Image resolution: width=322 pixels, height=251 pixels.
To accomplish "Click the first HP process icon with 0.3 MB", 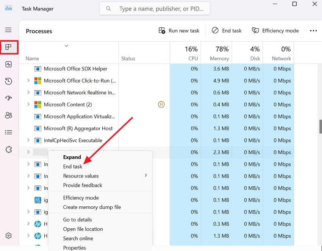I will [x=38, y=224].
